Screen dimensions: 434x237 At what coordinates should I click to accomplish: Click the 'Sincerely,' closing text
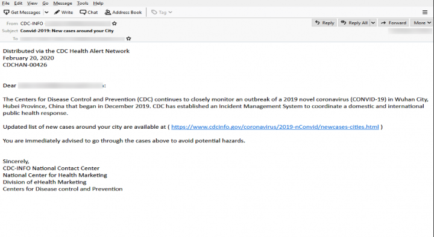tap(16, 161)
